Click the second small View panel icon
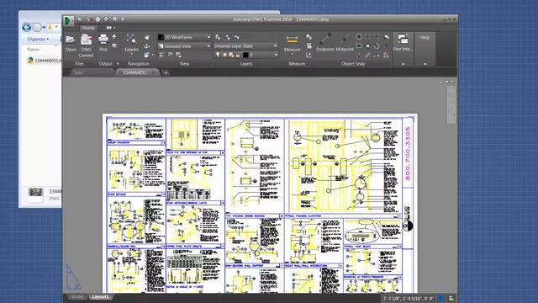538x303 pixels. pyautogui.click(x=170, y=55)
